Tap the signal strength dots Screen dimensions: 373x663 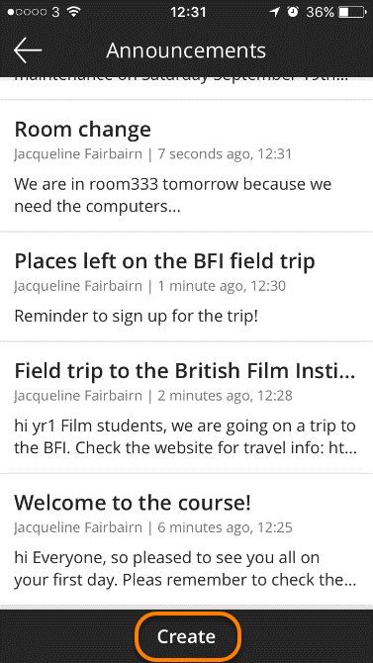27,12
